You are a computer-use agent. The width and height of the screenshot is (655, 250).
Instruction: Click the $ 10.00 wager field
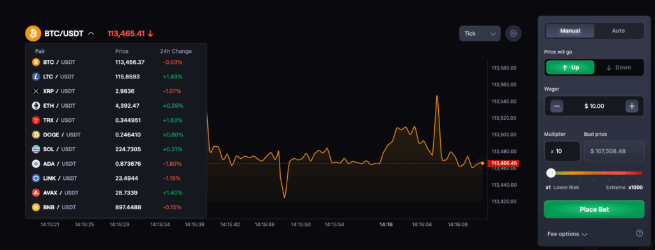coord(594,107)
